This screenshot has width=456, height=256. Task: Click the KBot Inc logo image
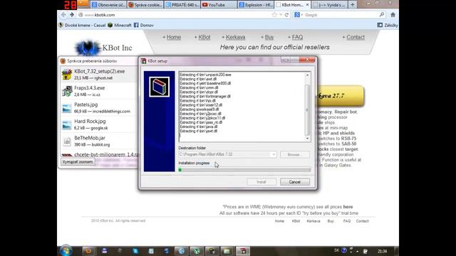88,48
